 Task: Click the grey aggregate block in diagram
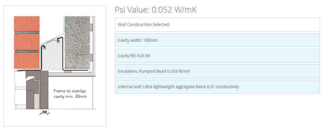point(77,42)
